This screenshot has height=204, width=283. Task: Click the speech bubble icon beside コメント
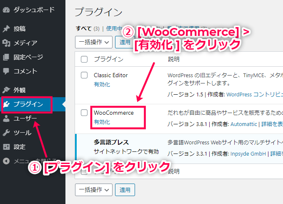tap(6, 71)
